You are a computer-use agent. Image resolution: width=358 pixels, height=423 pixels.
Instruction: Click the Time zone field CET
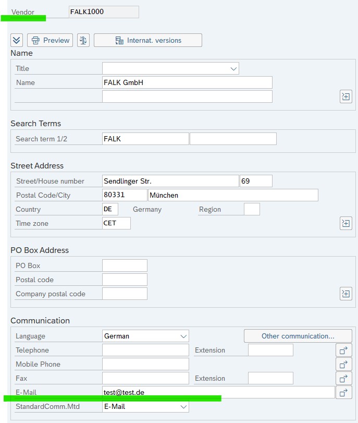tap(116, 223)
